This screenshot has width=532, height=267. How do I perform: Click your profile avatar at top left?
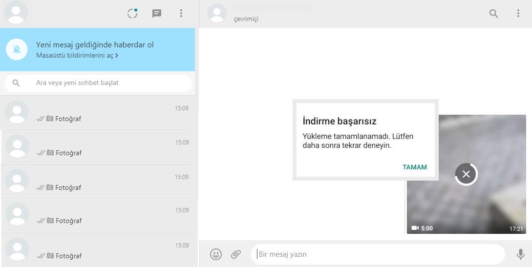pyautogui.click(x=16, y=13)
